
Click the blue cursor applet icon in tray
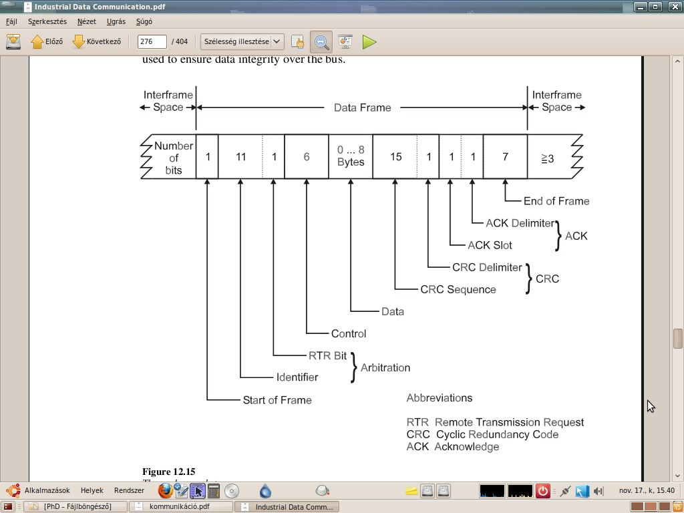(x=582, y=491)
